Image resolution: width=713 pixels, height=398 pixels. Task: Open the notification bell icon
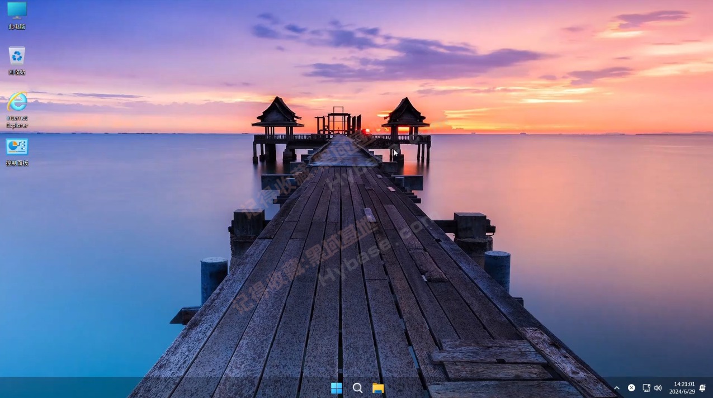pyautogui.click(x=702, y=388)
